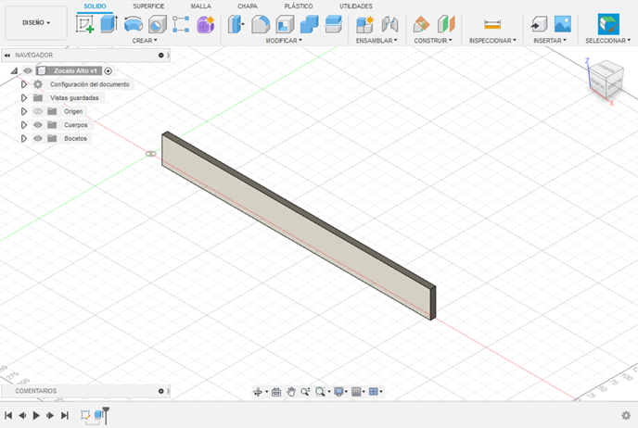638x428 pixels.
Task: Switch to the SUPERFICIE tab
Action: [x=148, y=6]
